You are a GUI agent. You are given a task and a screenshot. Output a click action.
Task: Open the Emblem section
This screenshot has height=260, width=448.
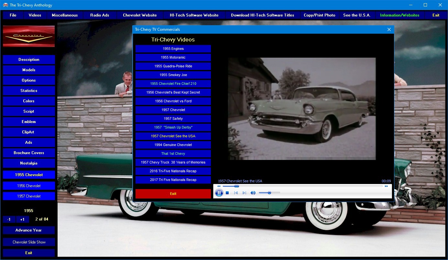(29, 122)
